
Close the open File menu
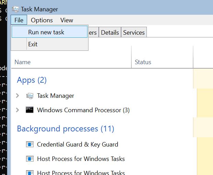click(x=19, y=20)
